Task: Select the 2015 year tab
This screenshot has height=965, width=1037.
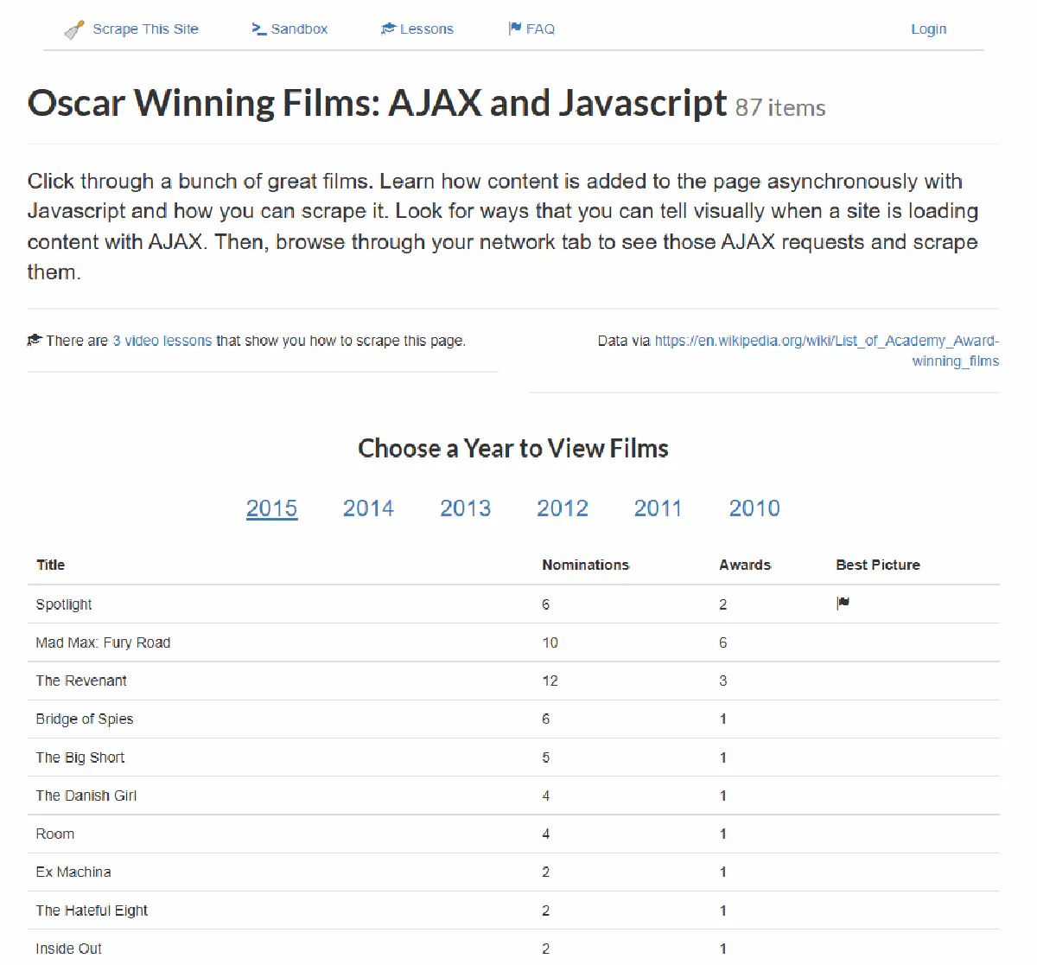Action: pos(271,508)
